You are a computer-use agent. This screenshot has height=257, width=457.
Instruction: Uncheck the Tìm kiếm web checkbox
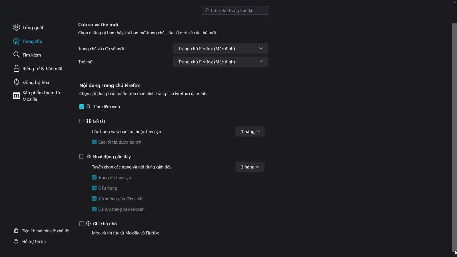(x=82, y=107)
